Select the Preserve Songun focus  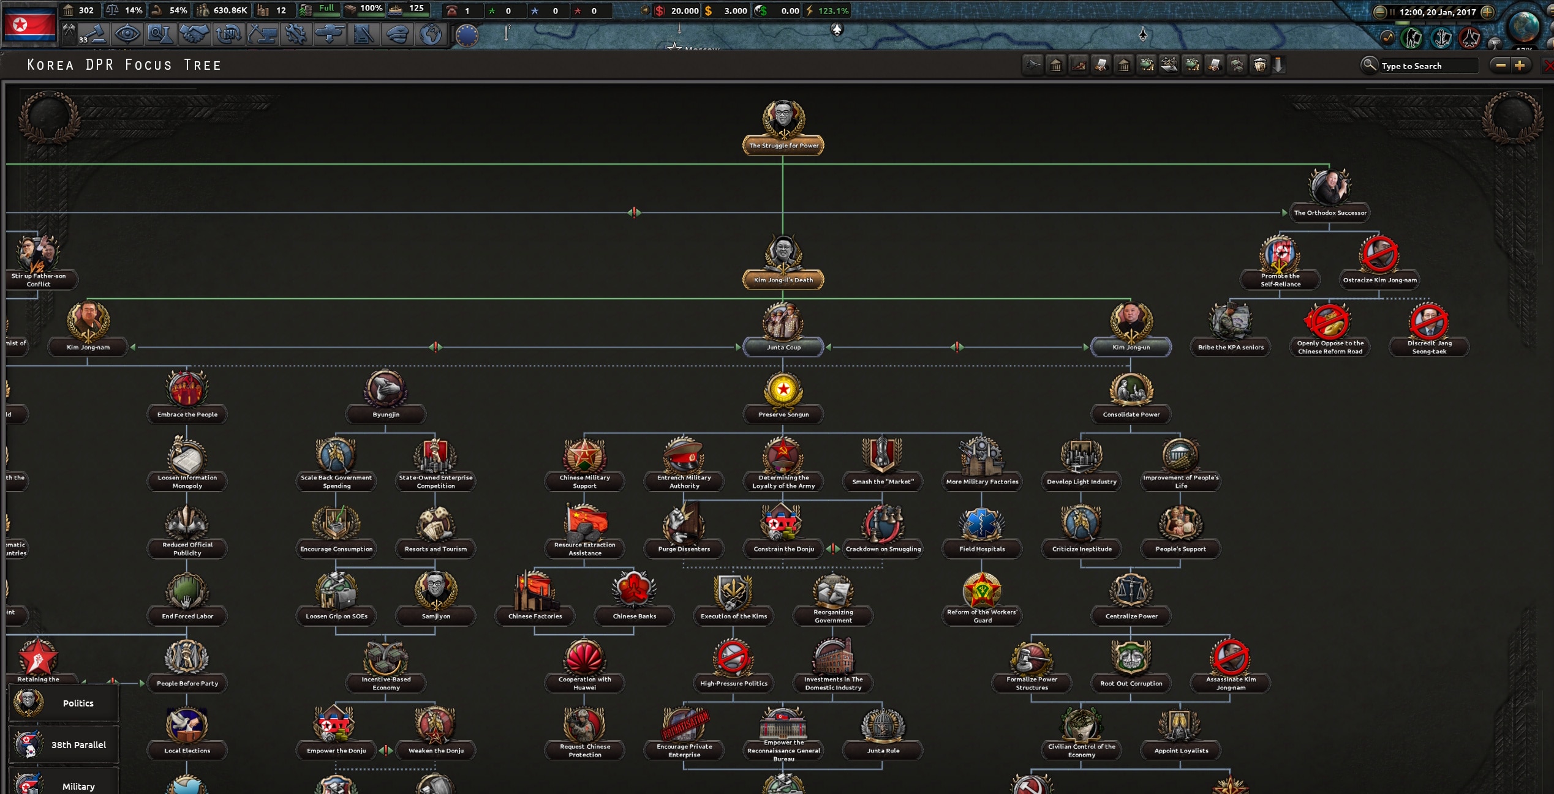[x=783, y=396]
